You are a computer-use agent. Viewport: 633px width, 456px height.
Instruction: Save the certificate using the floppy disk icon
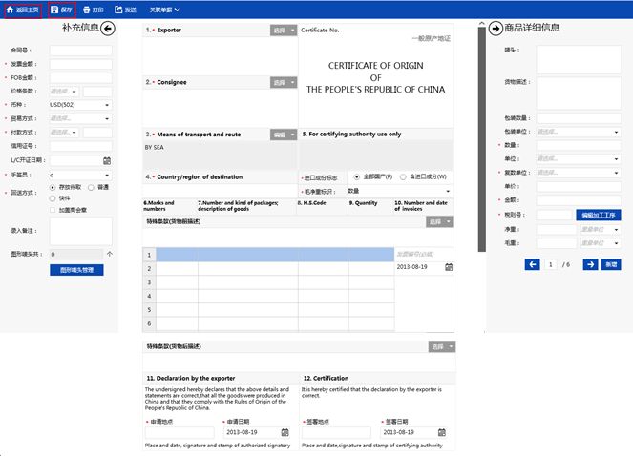54,10
